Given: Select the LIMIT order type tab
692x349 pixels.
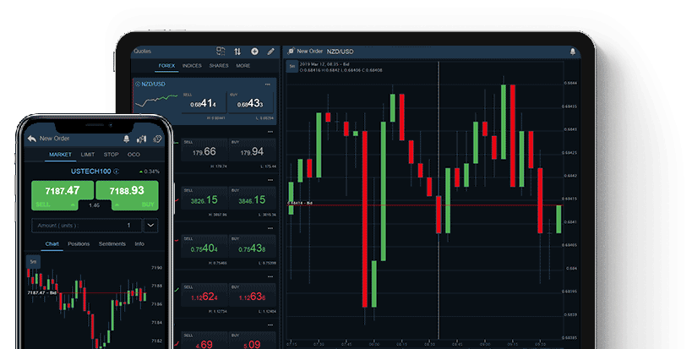Looking at the screenshot, I should (x=88, y=155).
